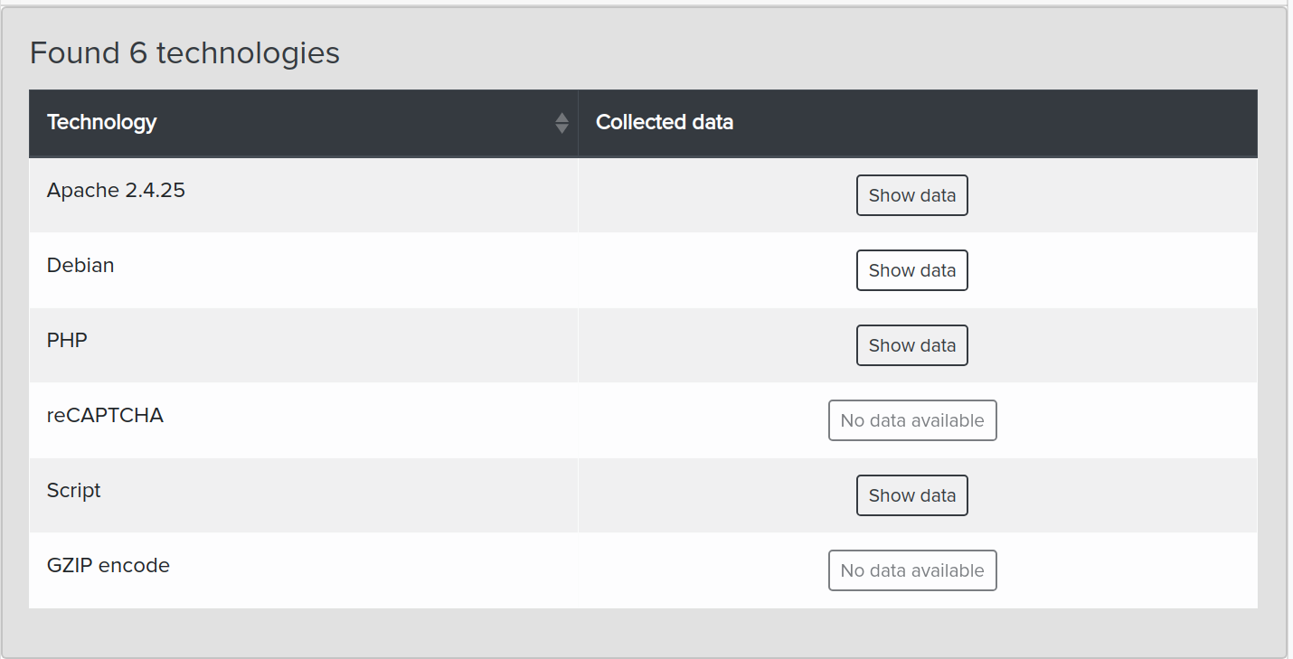1293x659 pixels.
Task: Show data for Apache 2.4.25
Action: point(911,195)
